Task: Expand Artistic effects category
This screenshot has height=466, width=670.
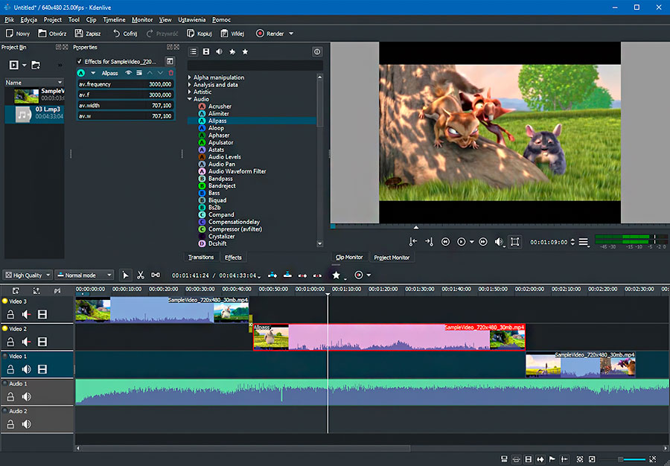Action: (190, 92)
